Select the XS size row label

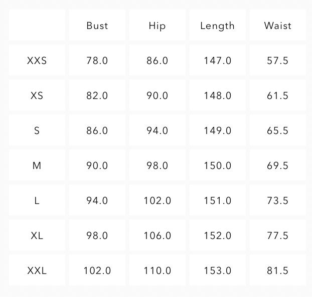37,95
